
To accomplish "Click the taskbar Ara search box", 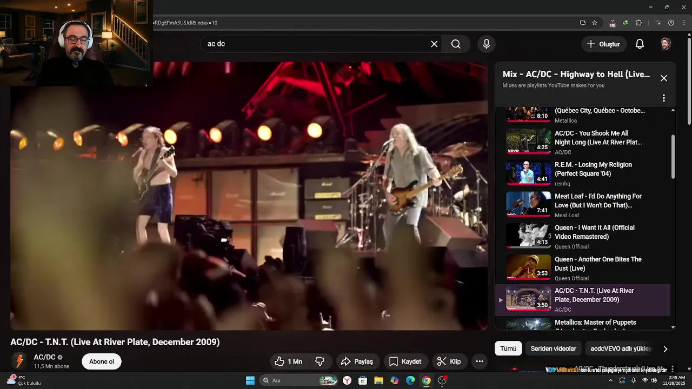I will point(299,380).
